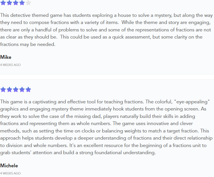Screen dimensions: 214x177
Task: Click the "4 WEEKS AGO" timestamp under Mike
Action: tap(10, 65)
